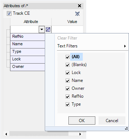129x139 pixels.
Task: Cancel the filter popup
Action: pyautogui.click(x=112, y=121)
